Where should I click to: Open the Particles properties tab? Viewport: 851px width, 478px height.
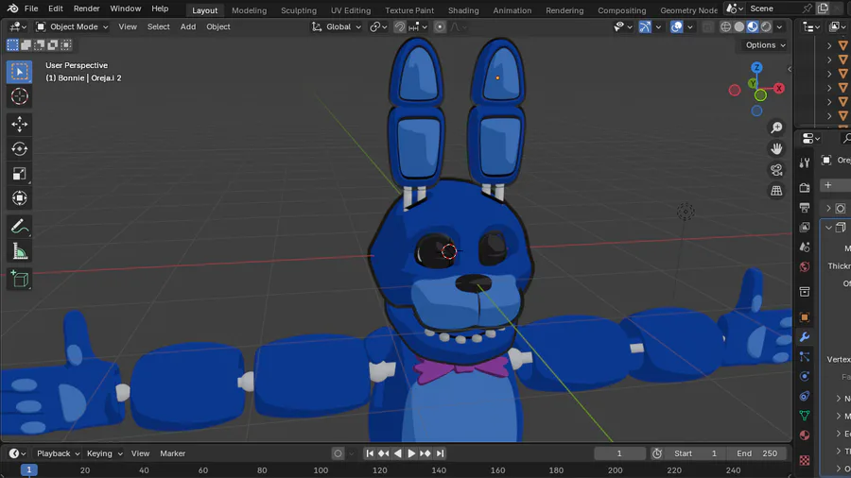click(x=805, y=356)
